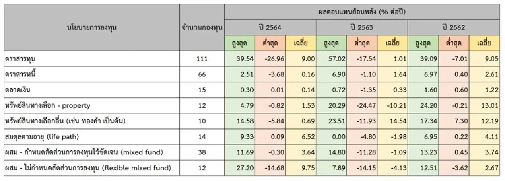
Task: Click the flexible mixed fund row label
Action: coord(88,168)
